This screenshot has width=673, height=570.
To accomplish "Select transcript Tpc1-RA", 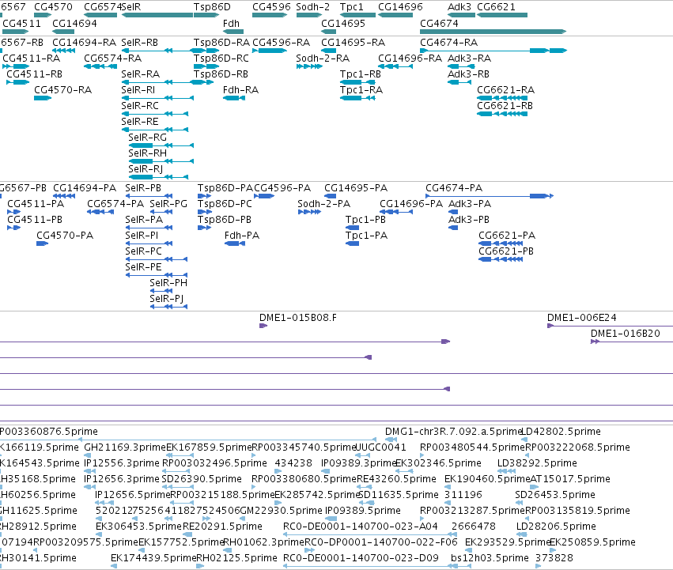I will 361,90.
